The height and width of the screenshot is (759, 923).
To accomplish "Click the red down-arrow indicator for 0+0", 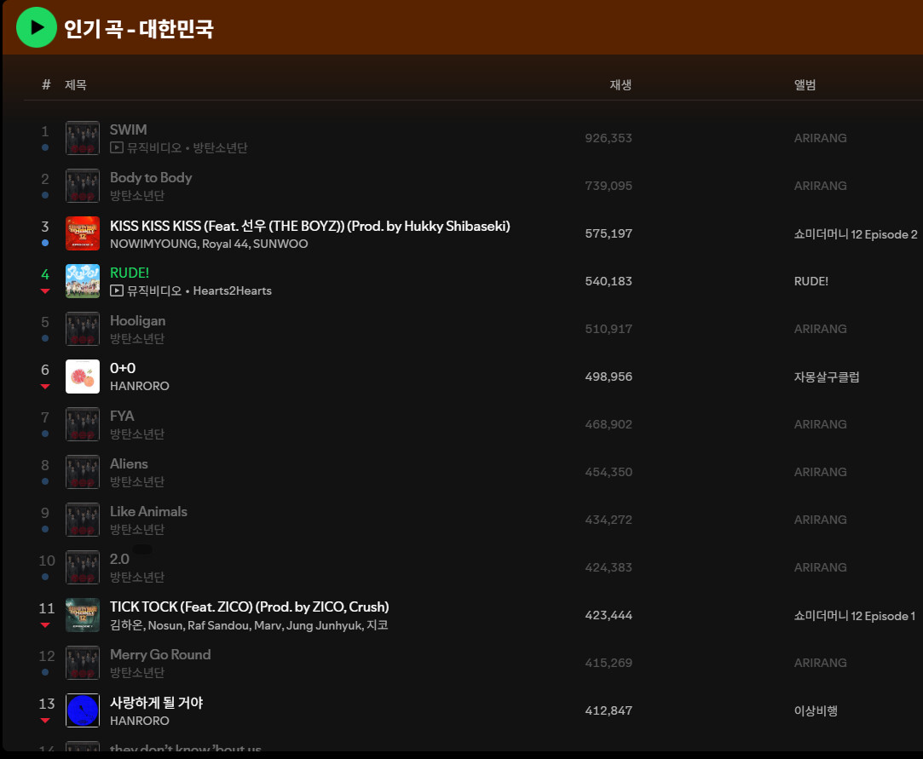I will 45,387.
